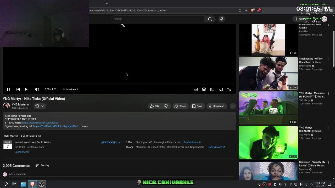Screen dimensions: 335x188
Task: Open options menu for Smokepurpp video
Action: [x=328, y=59]
